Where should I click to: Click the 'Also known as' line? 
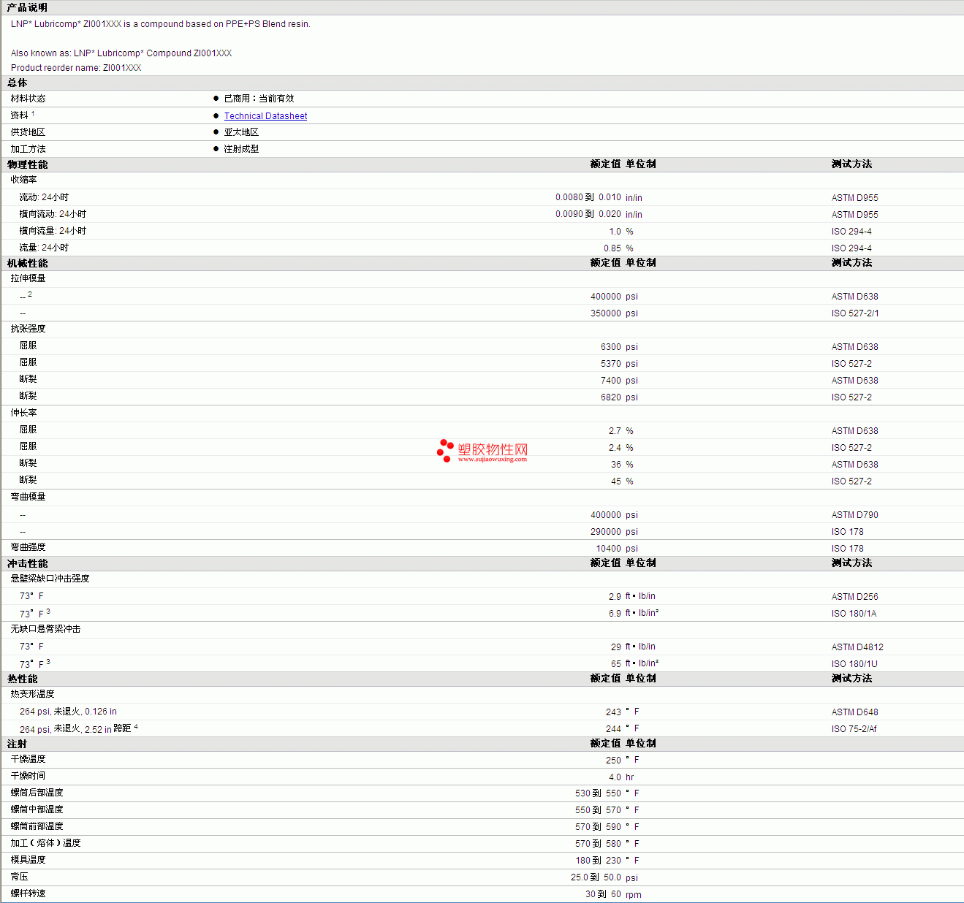click(121, 53)
